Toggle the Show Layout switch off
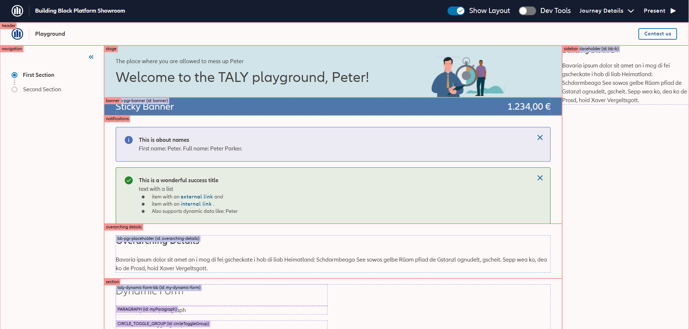 tap(456, 11)
